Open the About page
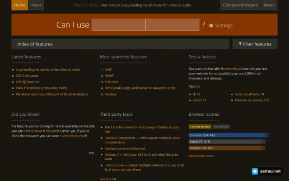 coord(269,5)
